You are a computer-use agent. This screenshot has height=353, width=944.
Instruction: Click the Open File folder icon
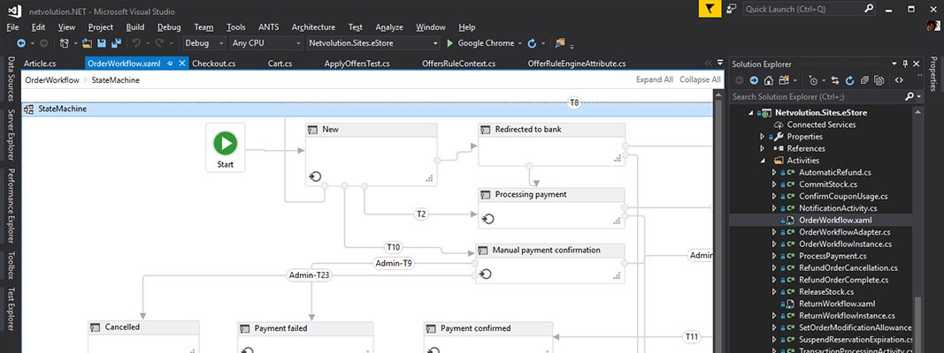pos(87,43)
